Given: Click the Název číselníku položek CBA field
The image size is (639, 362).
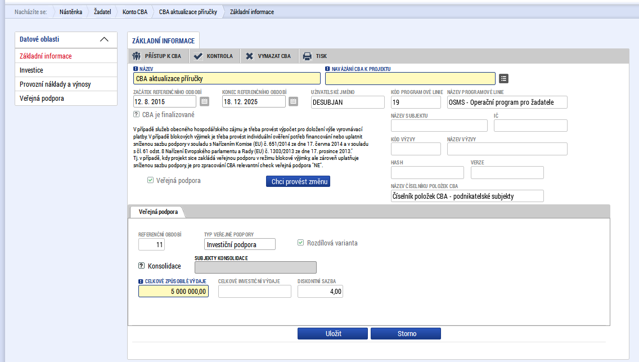Looking at the screenshot, I should click(467, 196).
